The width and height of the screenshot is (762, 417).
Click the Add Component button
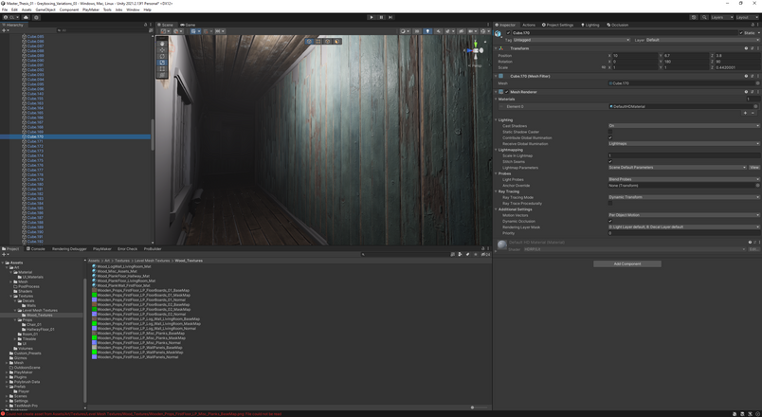click(x=626, y=263)
